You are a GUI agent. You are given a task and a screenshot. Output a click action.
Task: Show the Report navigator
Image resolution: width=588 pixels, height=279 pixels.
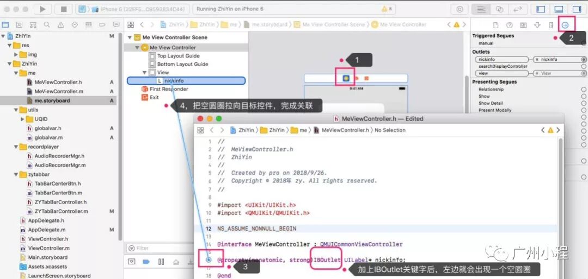click(117, 24)
